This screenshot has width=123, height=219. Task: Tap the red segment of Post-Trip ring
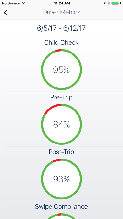[x=57, y=160]
